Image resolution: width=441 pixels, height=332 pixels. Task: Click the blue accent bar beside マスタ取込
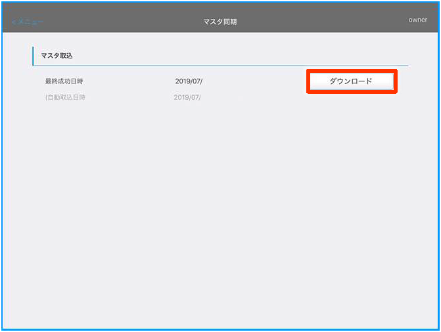tap(33, 56)
